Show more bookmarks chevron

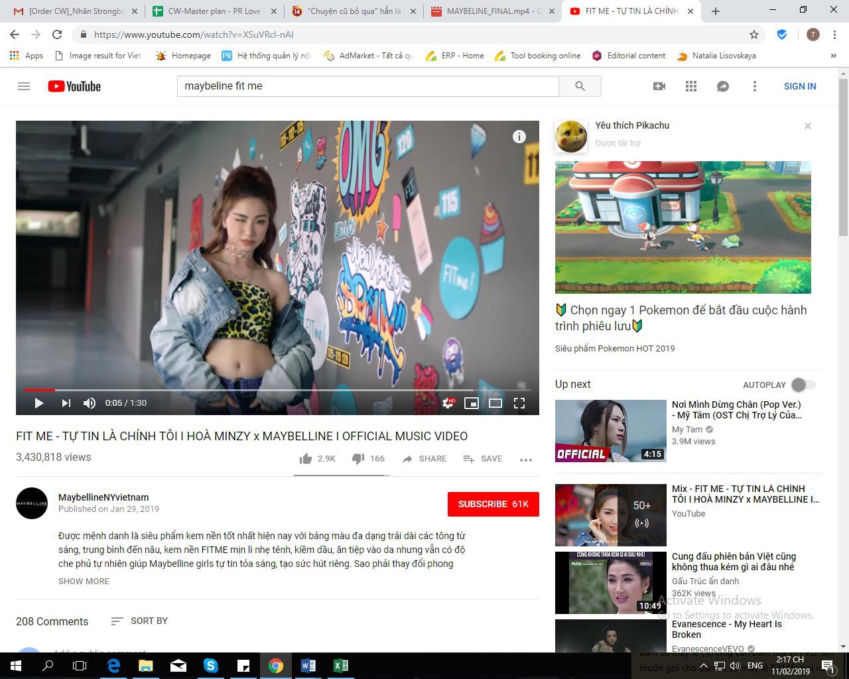coord(833,56)
